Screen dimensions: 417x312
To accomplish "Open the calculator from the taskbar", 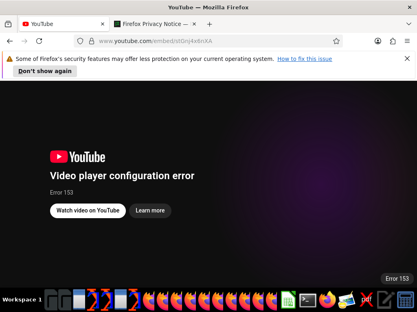I will (x=406, y=300).
